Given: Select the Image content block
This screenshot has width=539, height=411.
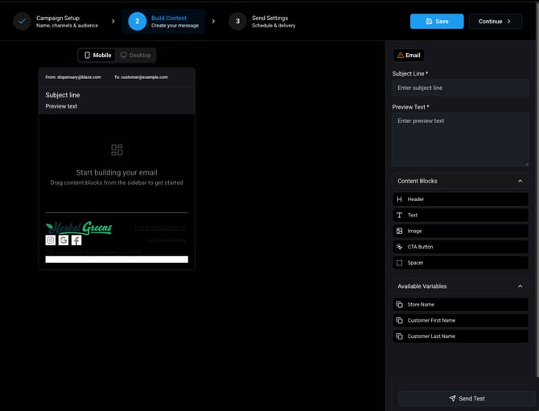Looking at the screenshot, I should click(x=460, y=231).
